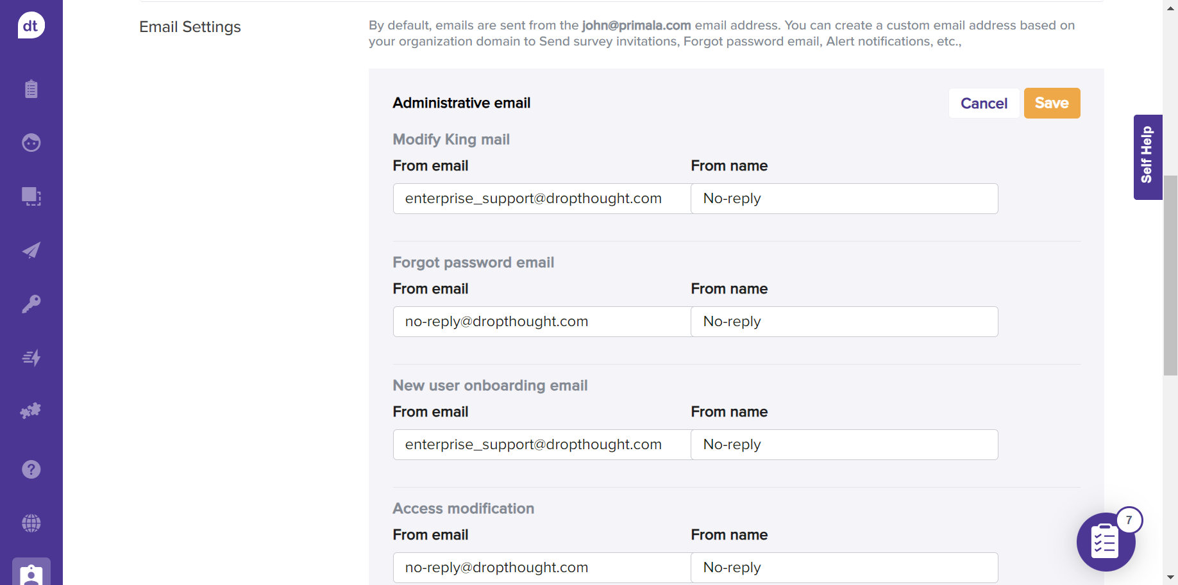1178x585 pixels.
Task: Click the paper plane send icon
Action: click(x=31, y=250)
